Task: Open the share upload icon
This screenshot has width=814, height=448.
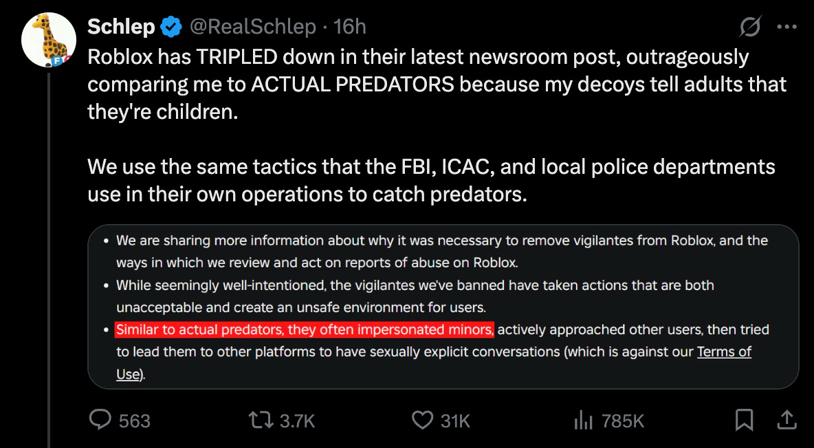Action: point(786,420)
